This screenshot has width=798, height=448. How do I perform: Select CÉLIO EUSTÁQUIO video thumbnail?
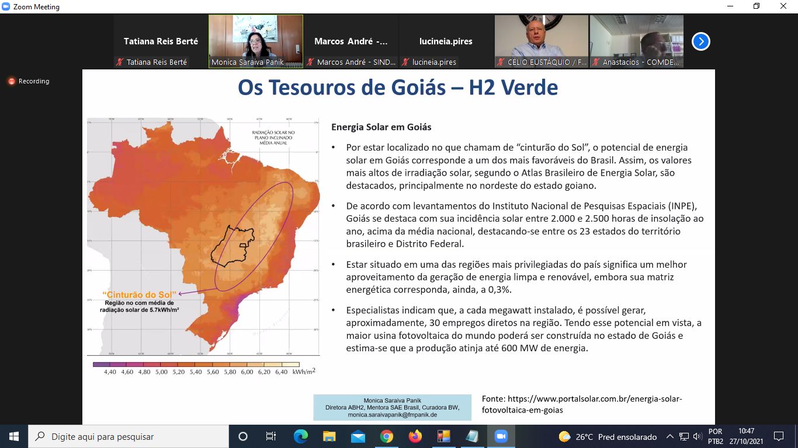pos(542,41)
